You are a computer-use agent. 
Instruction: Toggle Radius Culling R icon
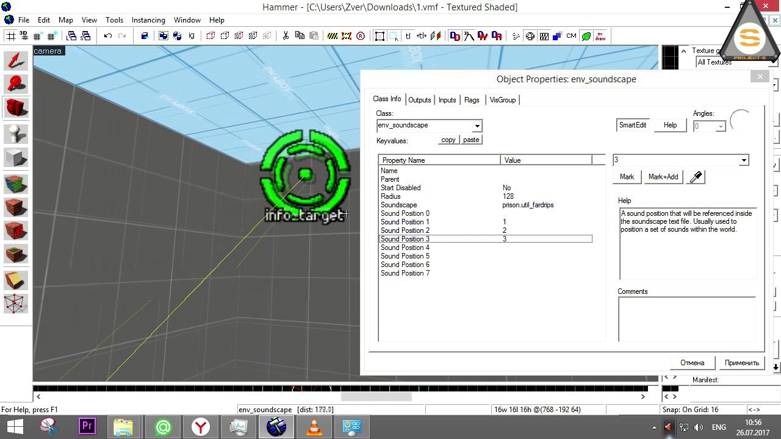point(361,36)
